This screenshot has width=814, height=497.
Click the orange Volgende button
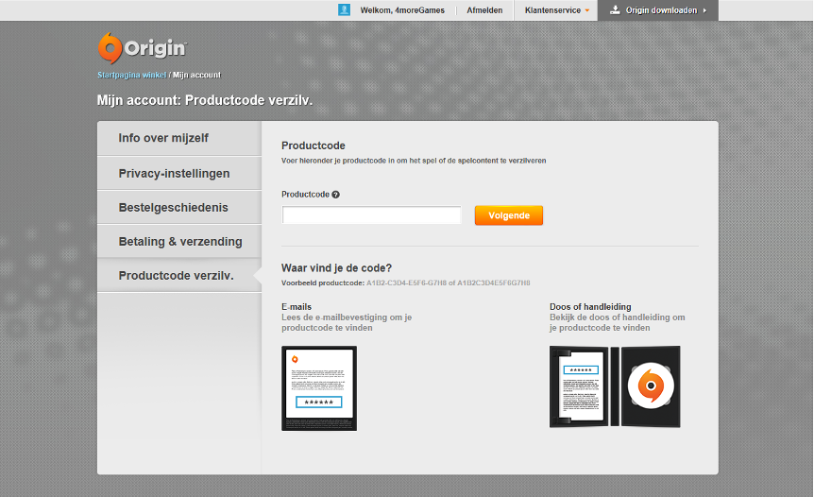coord(509,215)
